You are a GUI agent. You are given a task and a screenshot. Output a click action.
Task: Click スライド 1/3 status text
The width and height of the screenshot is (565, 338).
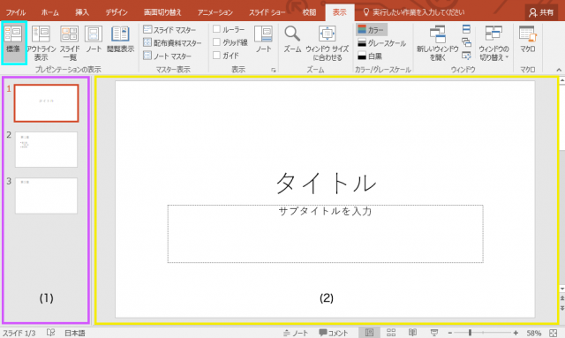point(19,333)
